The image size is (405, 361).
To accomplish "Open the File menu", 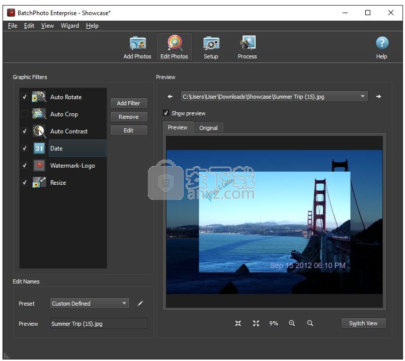I will tap(13, 26).
